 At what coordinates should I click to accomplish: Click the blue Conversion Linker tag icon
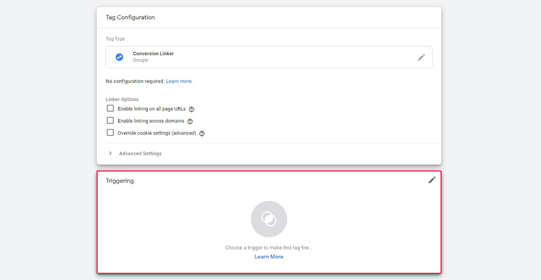[x=119, y=57]
